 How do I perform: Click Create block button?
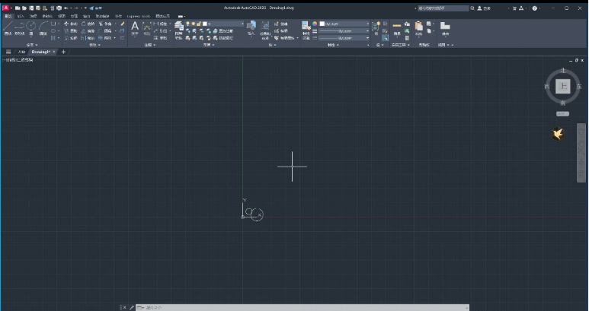[x=282, y=24]
